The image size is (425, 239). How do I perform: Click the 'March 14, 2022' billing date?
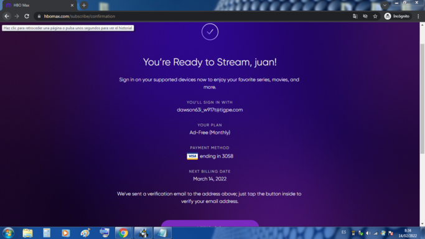210,179
